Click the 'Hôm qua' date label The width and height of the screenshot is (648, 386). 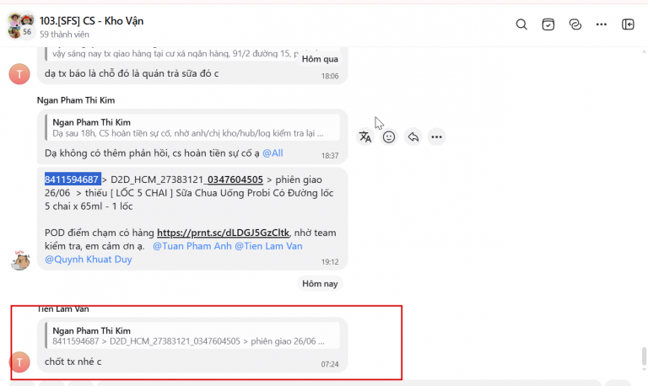pyautogui.click(x=320, y=59)
